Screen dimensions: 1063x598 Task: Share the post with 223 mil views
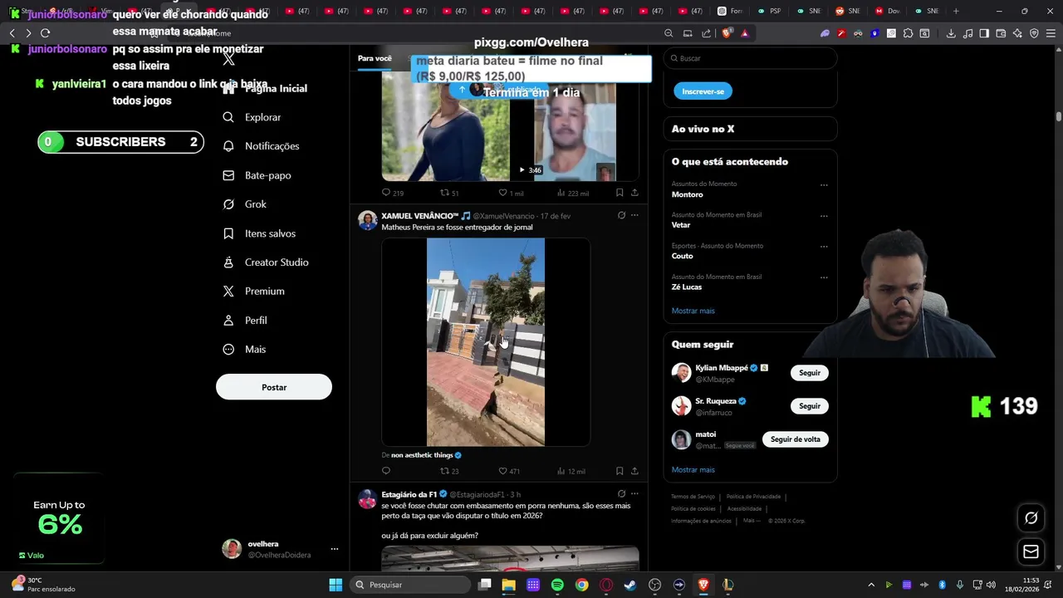634,193
